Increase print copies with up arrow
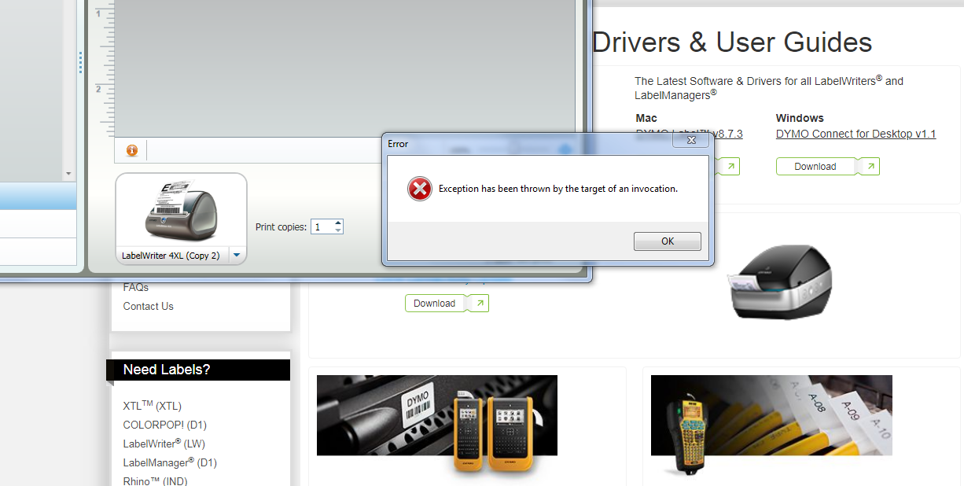This screenshot has width=964, height=486. point(338,223)
